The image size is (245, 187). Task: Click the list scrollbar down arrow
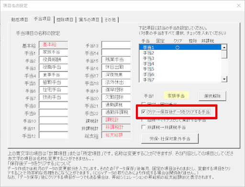pos(224,79)
